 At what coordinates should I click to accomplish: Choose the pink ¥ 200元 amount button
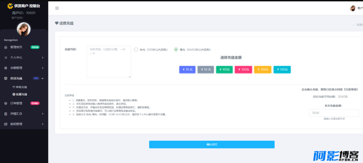pyautogui.click(x=243, y=69)
